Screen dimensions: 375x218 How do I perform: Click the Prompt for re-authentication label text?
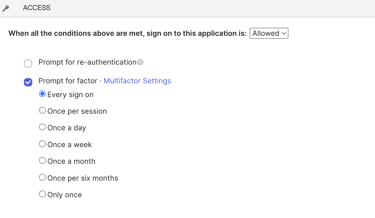coord(87,62)
